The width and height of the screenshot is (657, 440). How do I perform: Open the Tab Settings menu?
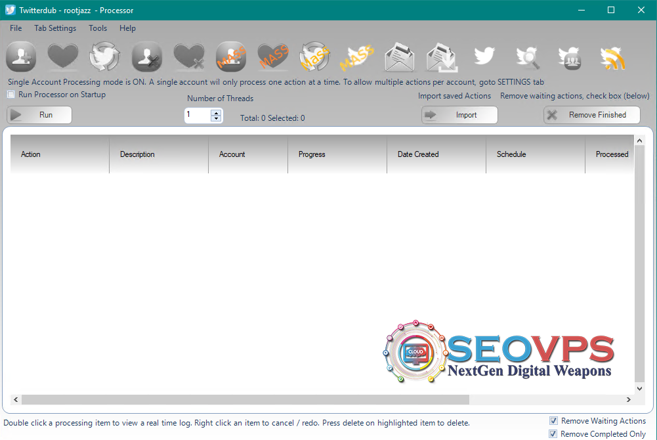(55, 28)
